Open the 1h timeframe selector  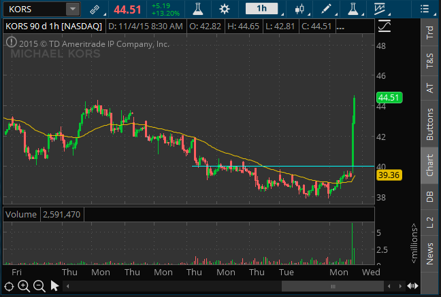coord(261,9)
